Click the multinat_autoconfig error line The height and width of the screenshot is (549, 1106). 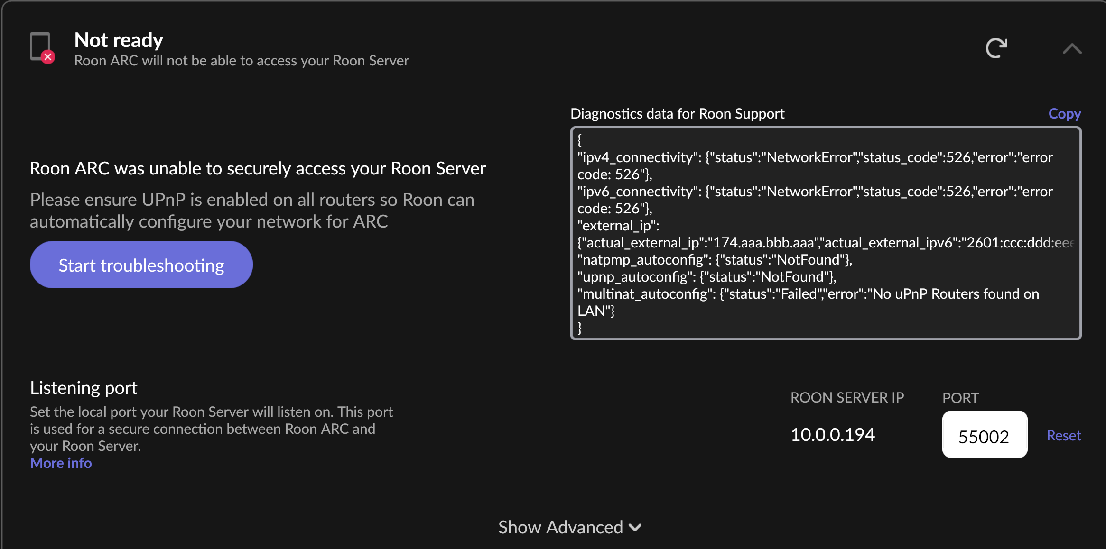click(808, 294)
